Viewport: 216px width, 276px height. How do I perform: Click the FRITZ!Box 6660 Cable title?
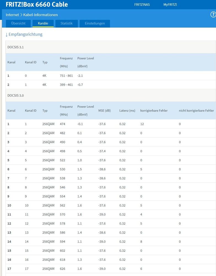click(x=37, y=5)
